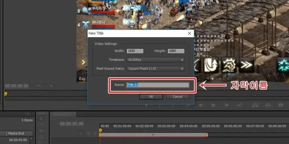Click the Width field showing 1920
The image size is (289, 144).
pos(135,51)
